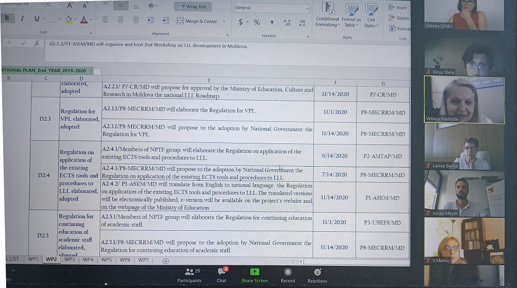Screen dimensions: 517x288
Task: Select Velisco Nadejda's video thumbnail
Action: point(464,100)
